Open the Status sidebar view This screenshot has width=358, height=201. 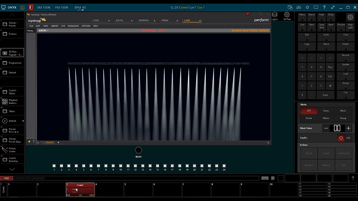pos(12,111)
